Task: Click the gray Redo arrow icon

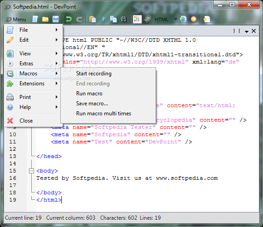Action: click(x=79, y=20)
